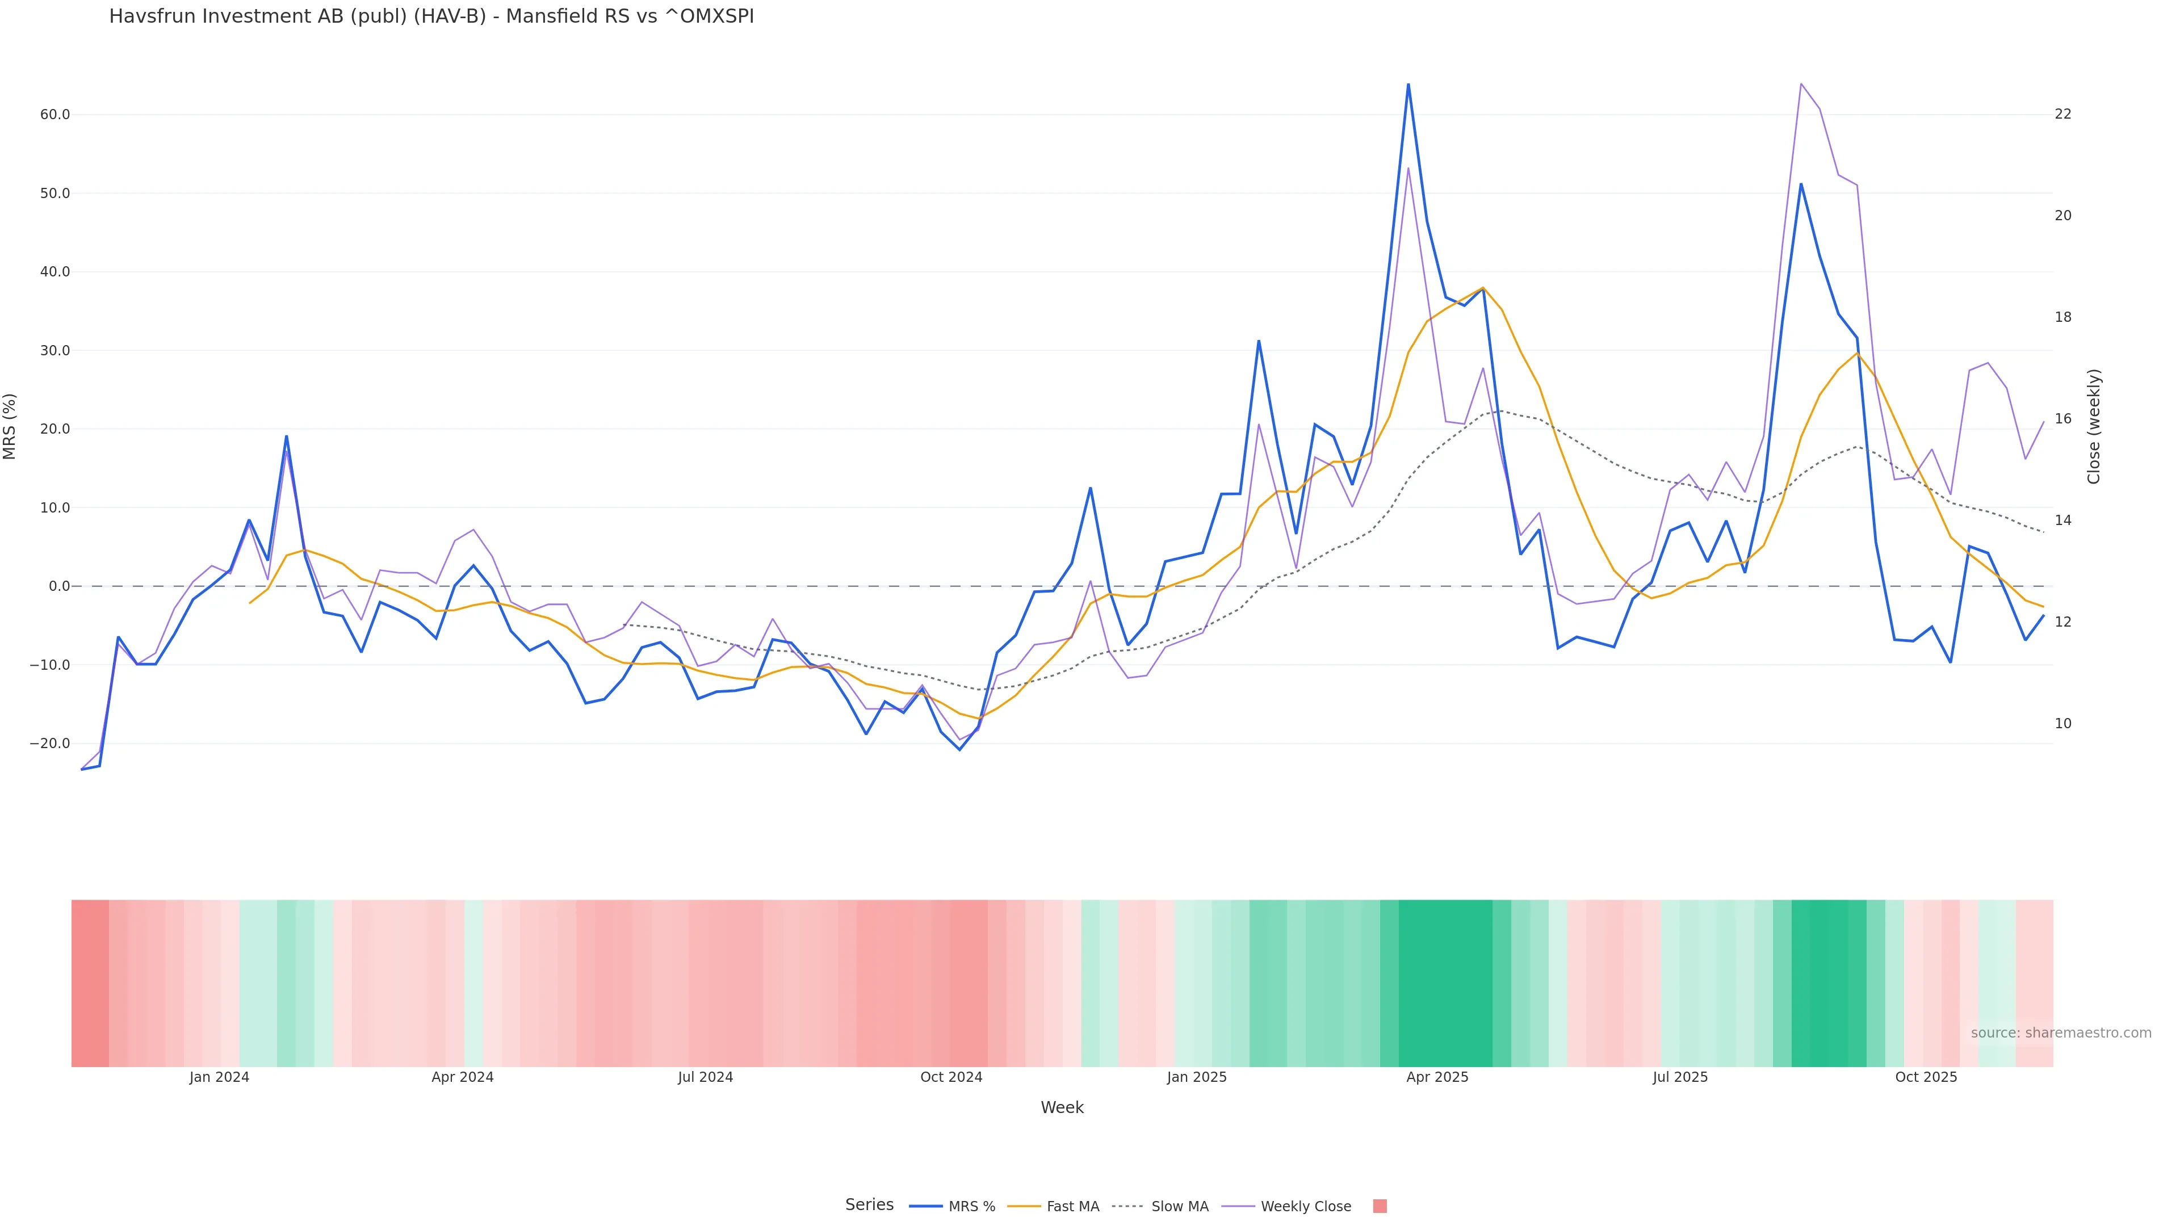Click the pink square legend swatch
Image resolution: width=2180 pixels, height=1226 pixels.
pos(1380,1207)
